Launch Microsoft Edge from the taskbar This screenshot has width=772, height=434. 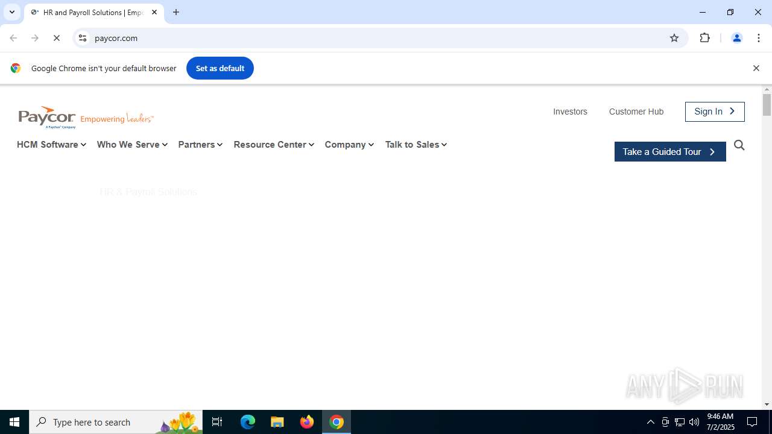click(x=248, y=422)
